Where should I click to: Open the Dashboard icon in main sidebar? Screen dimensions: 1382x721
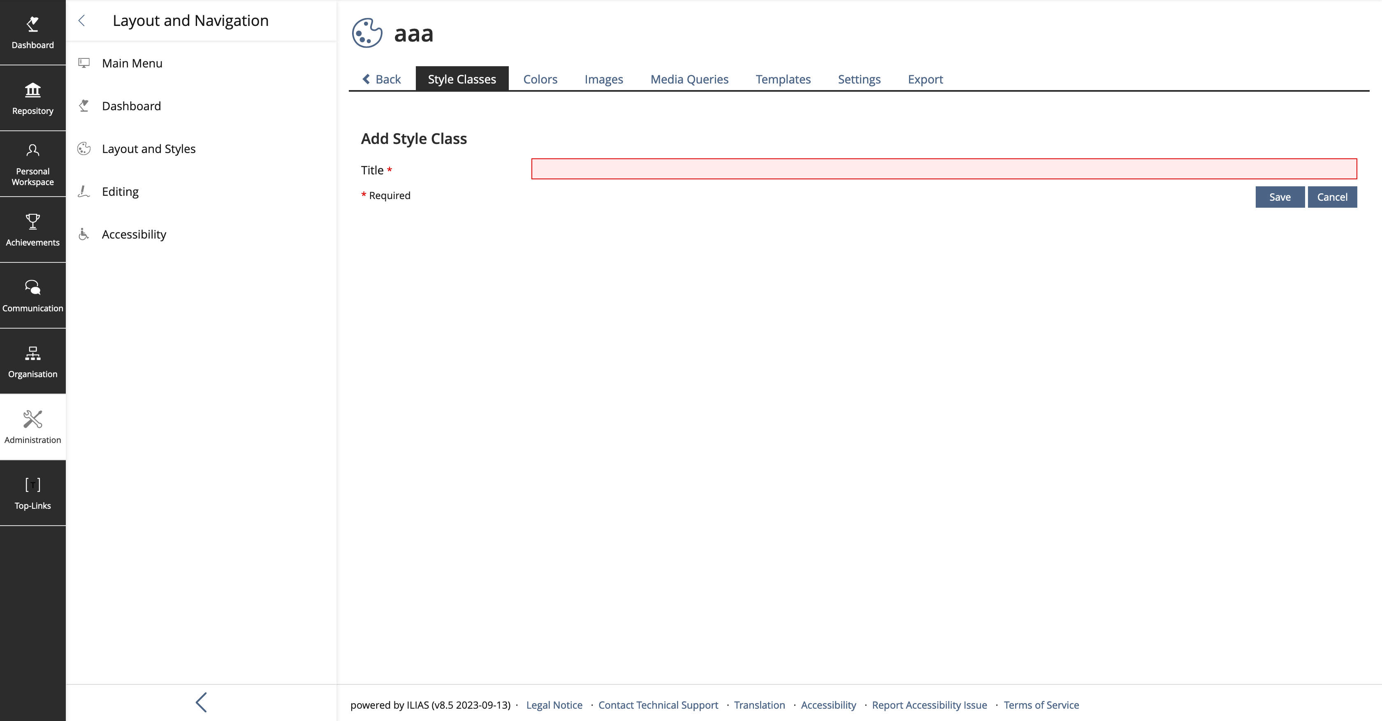click(33, 32)
